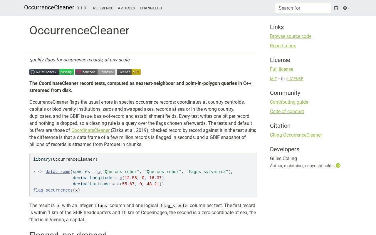Click the License MIT badge

[129, 72]
